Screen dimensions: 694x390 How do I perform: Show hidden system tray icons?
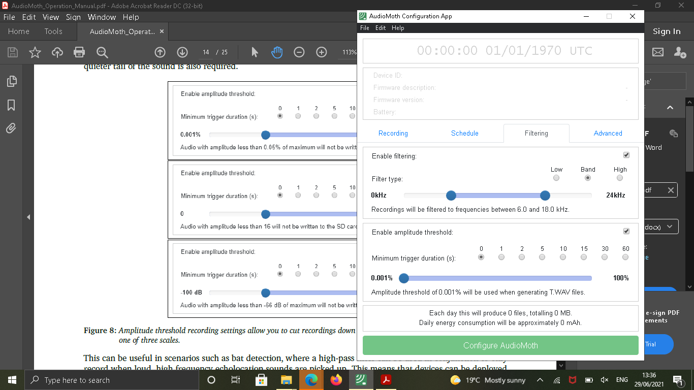click(x=540, y=380)
